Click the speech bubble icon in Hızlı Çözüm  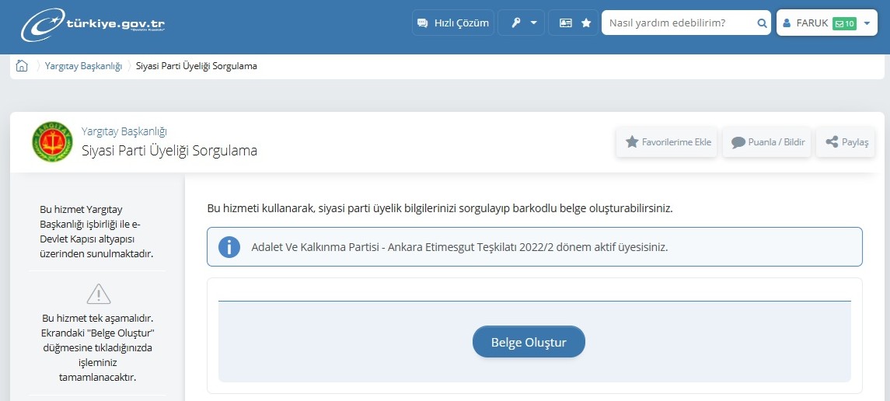point(422,23)
